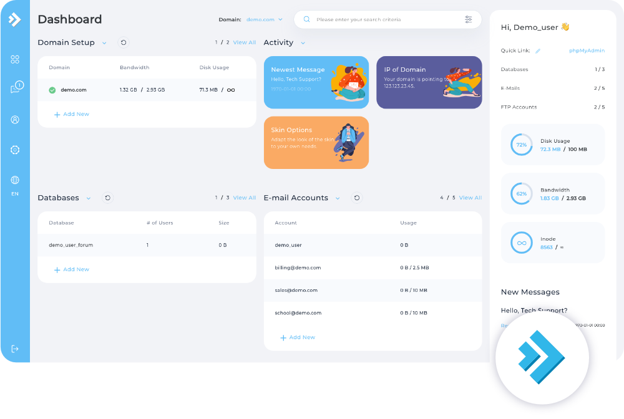Screen dimensions: 624x419
Task: Refresh the Databases list
Action: [107, 198]
